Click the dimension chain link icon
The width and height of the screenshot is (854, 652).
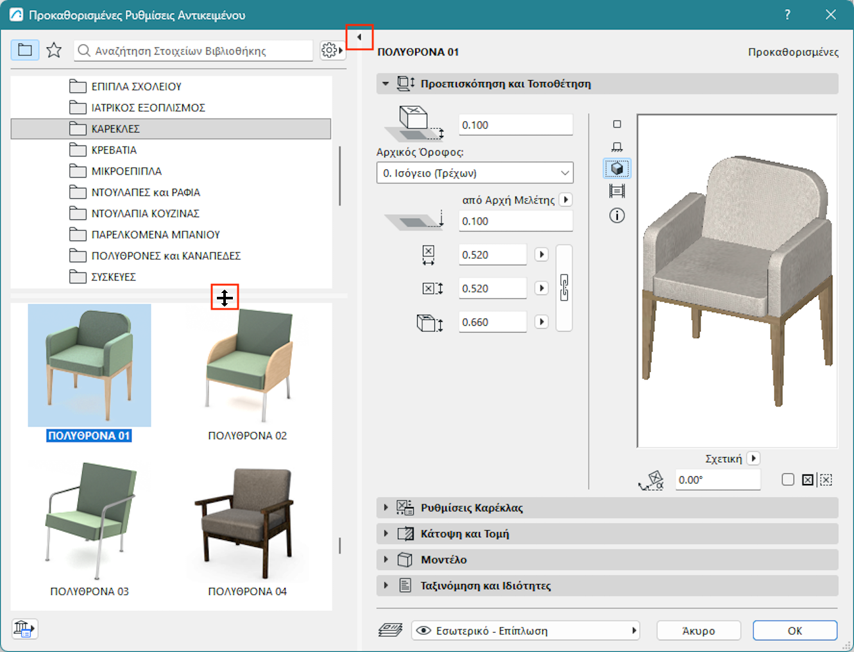[564, 288]
